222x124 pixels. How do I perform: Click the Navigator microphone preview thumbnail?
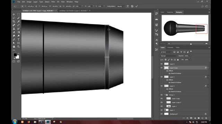coord(185,28)
